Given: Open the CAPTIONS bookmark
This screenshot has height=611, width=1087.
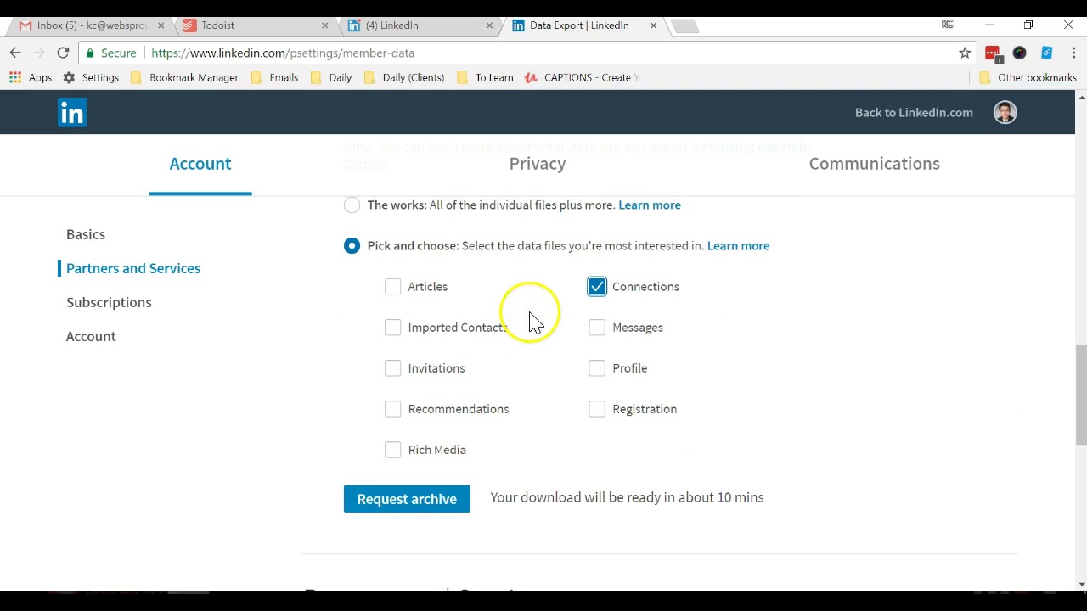Looking at the screenshot, I should click(583, 77).
